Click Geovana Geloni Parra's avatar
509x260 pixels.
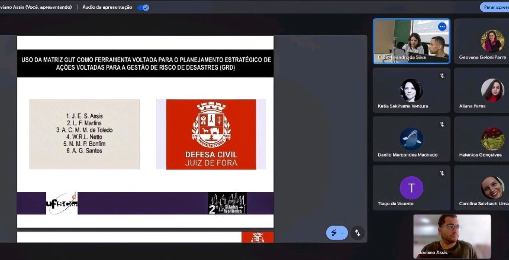[x=492, y=41]
